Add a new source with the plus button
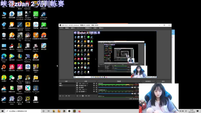Screen dimensions: 201x113 pyautogui.click(x=77, y=96)
